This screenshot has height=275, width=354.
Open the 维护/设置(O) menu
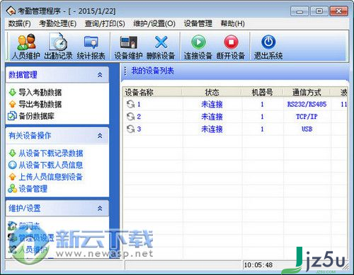click(154, 23)
